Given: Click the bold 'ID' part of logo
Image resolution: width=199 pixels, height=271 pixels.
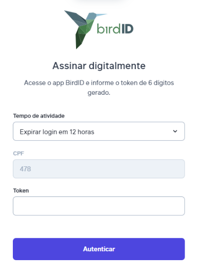Looking at the screenshot, I should pyautogui.click(x=127, y=29).
